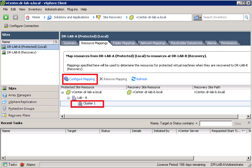Click the green back navigation arrow
Image resolution: width=252 pixels, height=168 pixels.
click(x=5, y=17)
